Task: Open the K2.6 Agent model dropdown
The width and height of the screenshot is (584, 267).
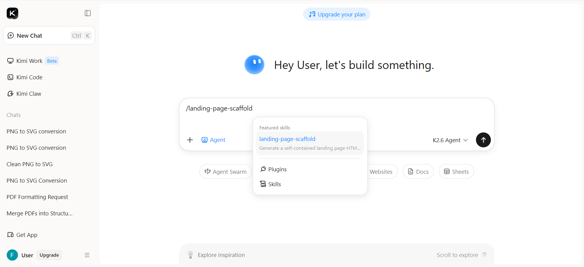Action: pyautogui.click(x=450, y=140)
